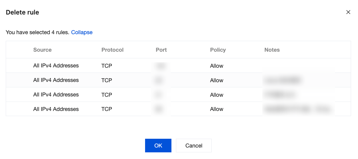Click TCP protocol in the last rule row
The height and width of the screenshot is (159, 358).
[x=107, y=109]
